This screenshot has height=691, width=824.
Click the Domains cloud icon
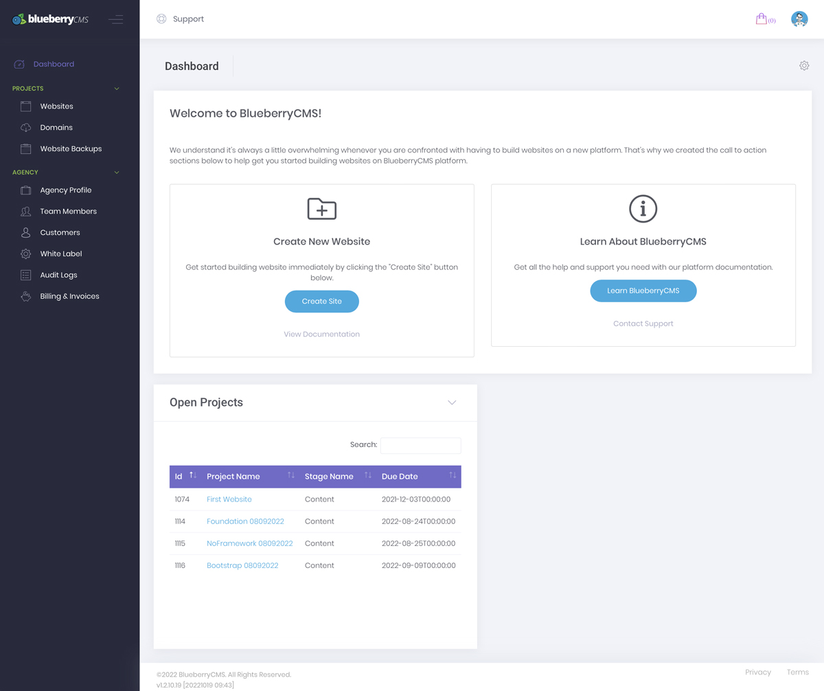pos(25,128)
